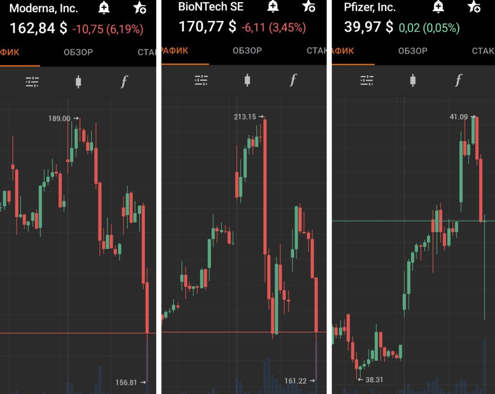
Task: Open indicators function icon in Moderna panel
Action: pyautogui.click(x=124, y=82)
